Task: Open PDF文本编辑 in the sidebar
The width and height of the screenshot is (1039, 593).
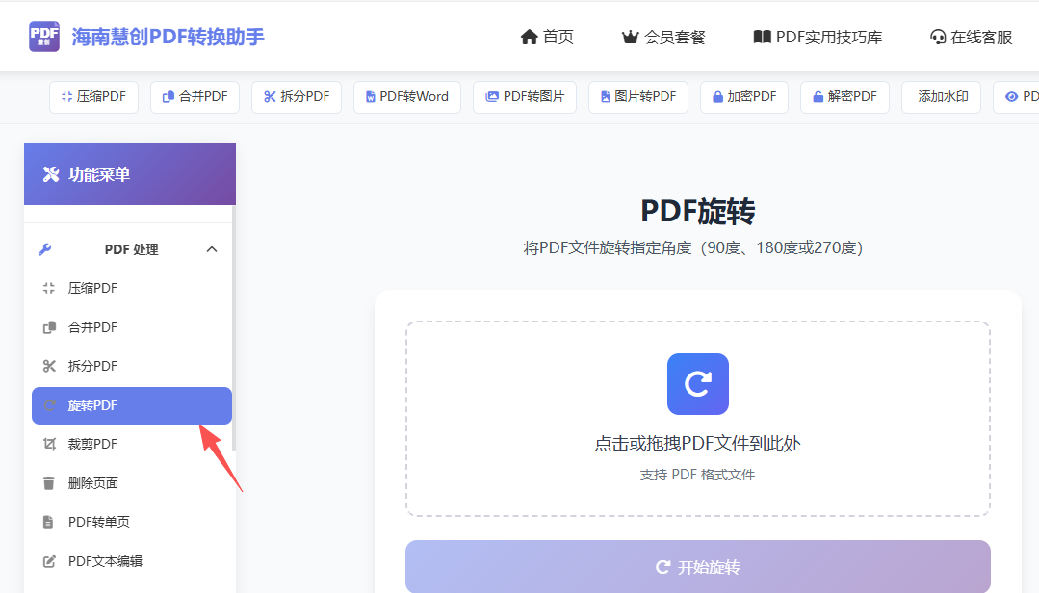Action: tap(131, 561)
